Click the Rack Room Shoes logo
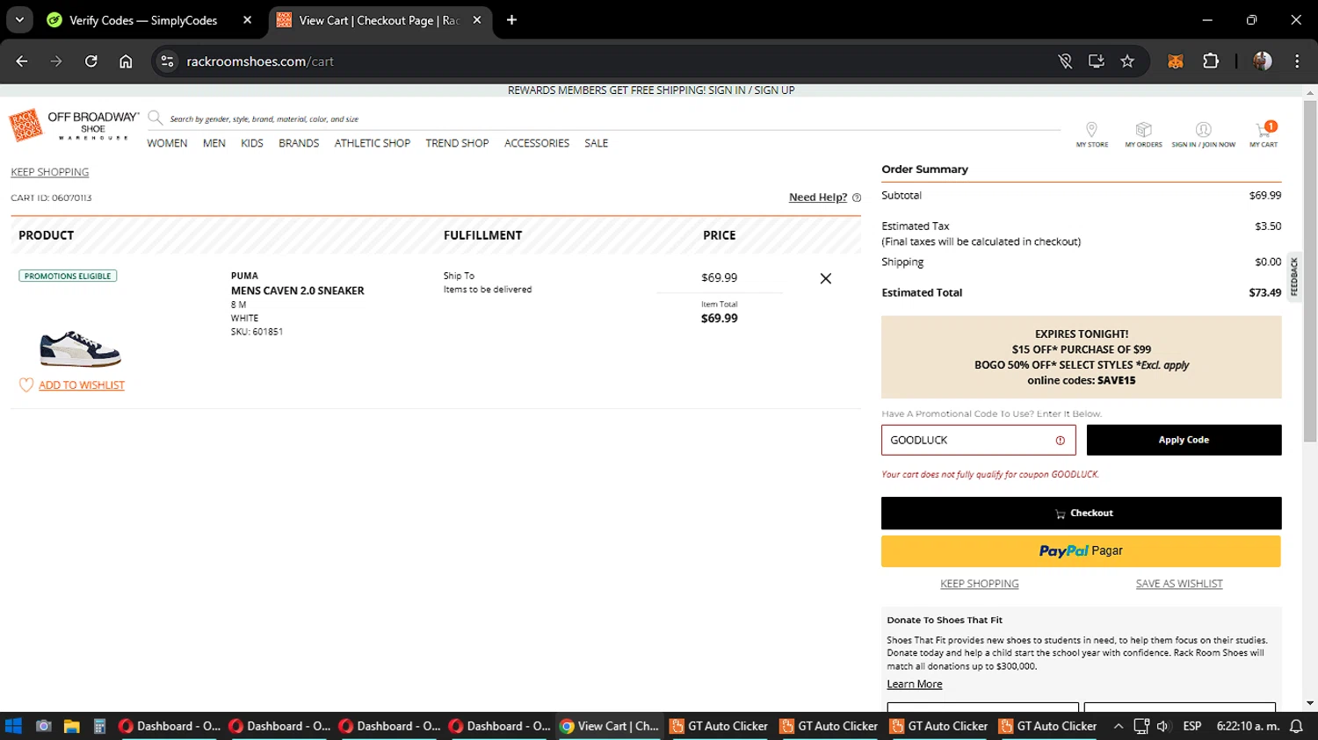 [x=25, y=126]
